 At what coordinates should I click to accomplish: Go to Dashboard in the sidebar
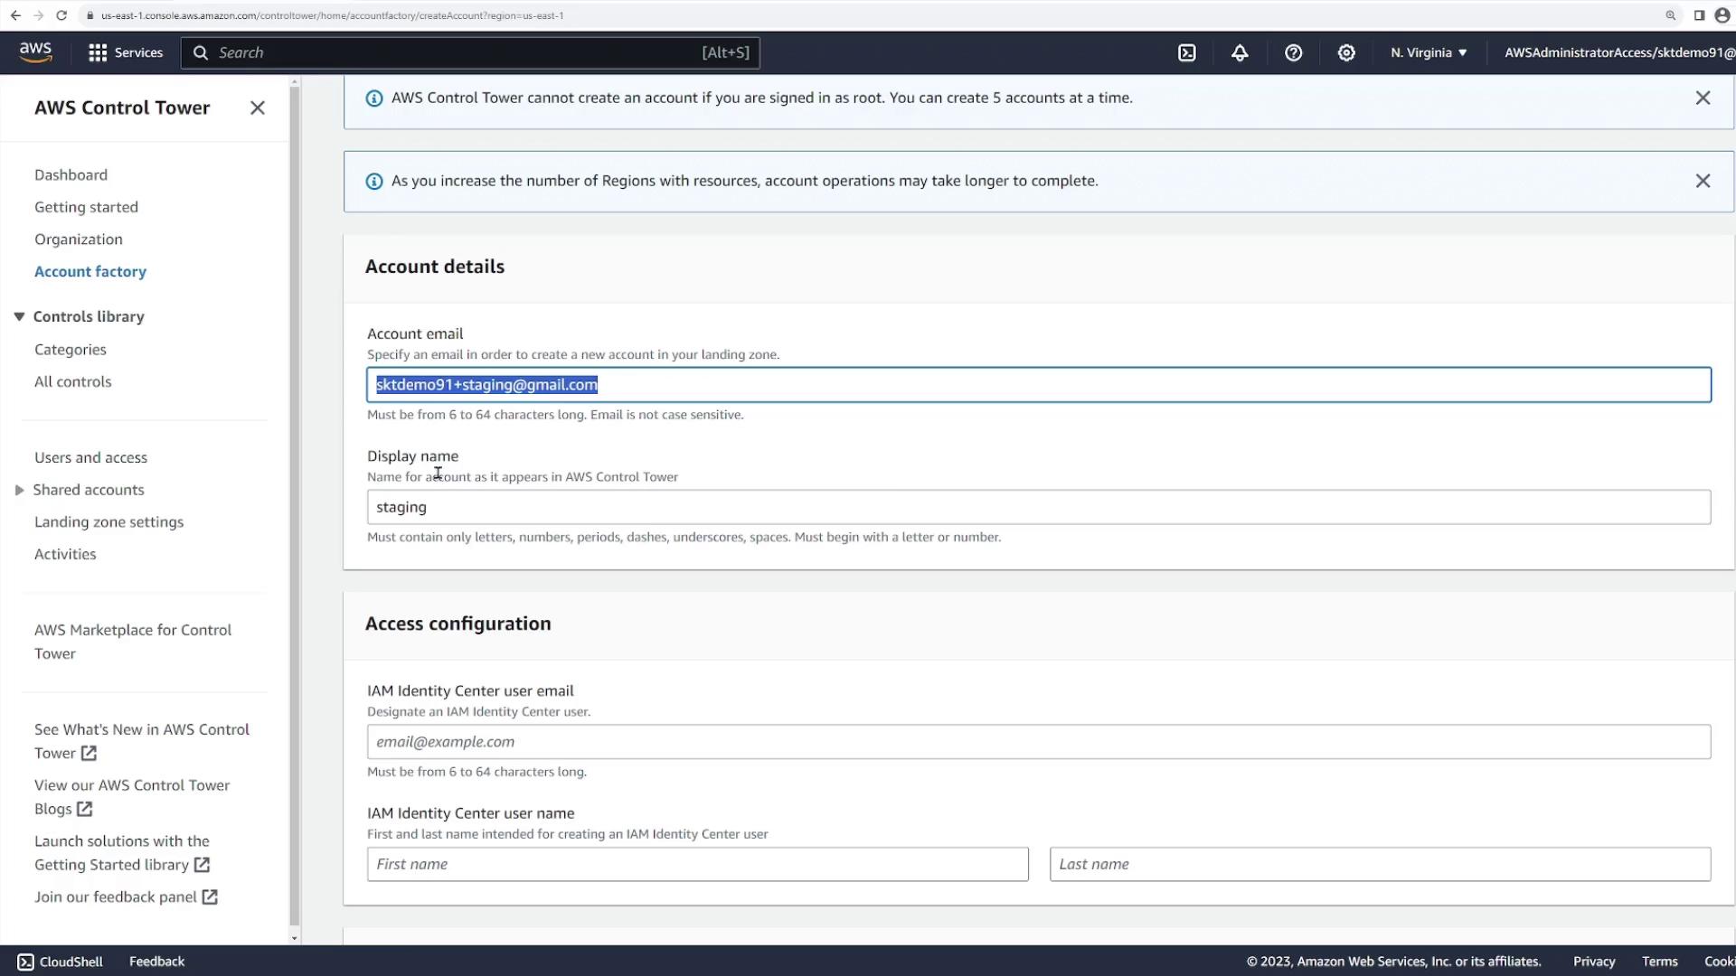pos(71,175)
